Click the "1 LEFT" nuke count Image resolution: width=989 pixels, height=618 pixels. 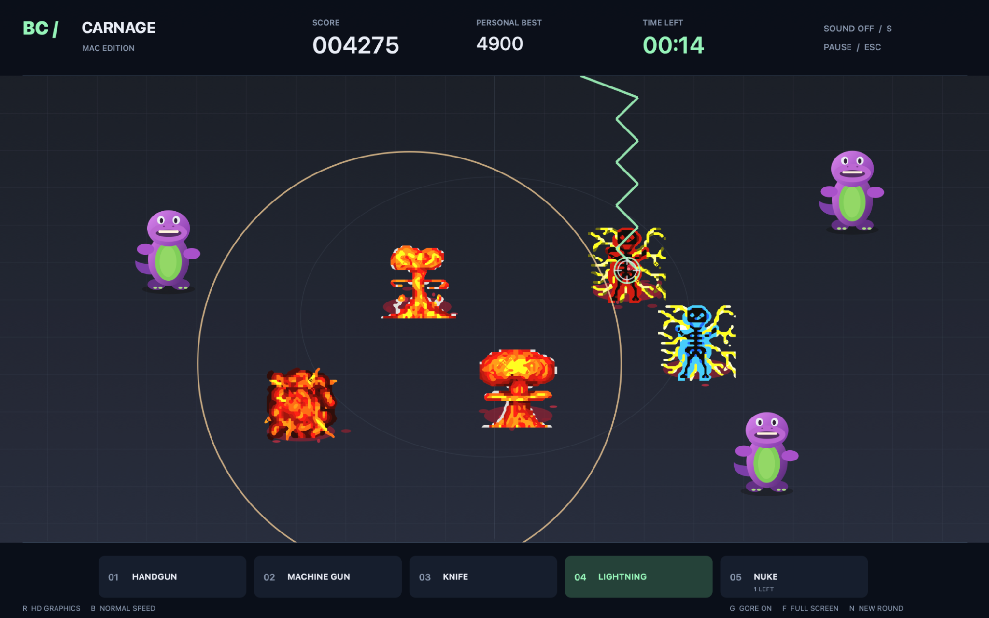763,589
